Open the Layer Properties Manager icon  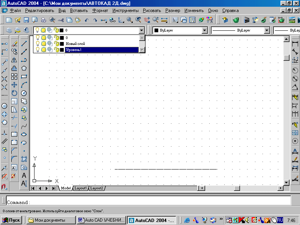(9, 30)
